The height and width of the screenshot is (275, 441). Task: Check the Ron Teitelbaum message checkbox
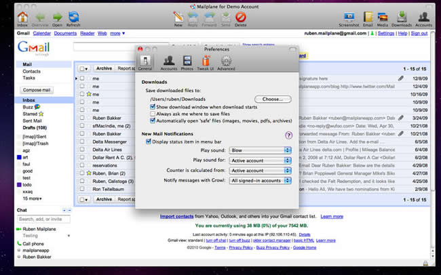click(x=82, y=189)
